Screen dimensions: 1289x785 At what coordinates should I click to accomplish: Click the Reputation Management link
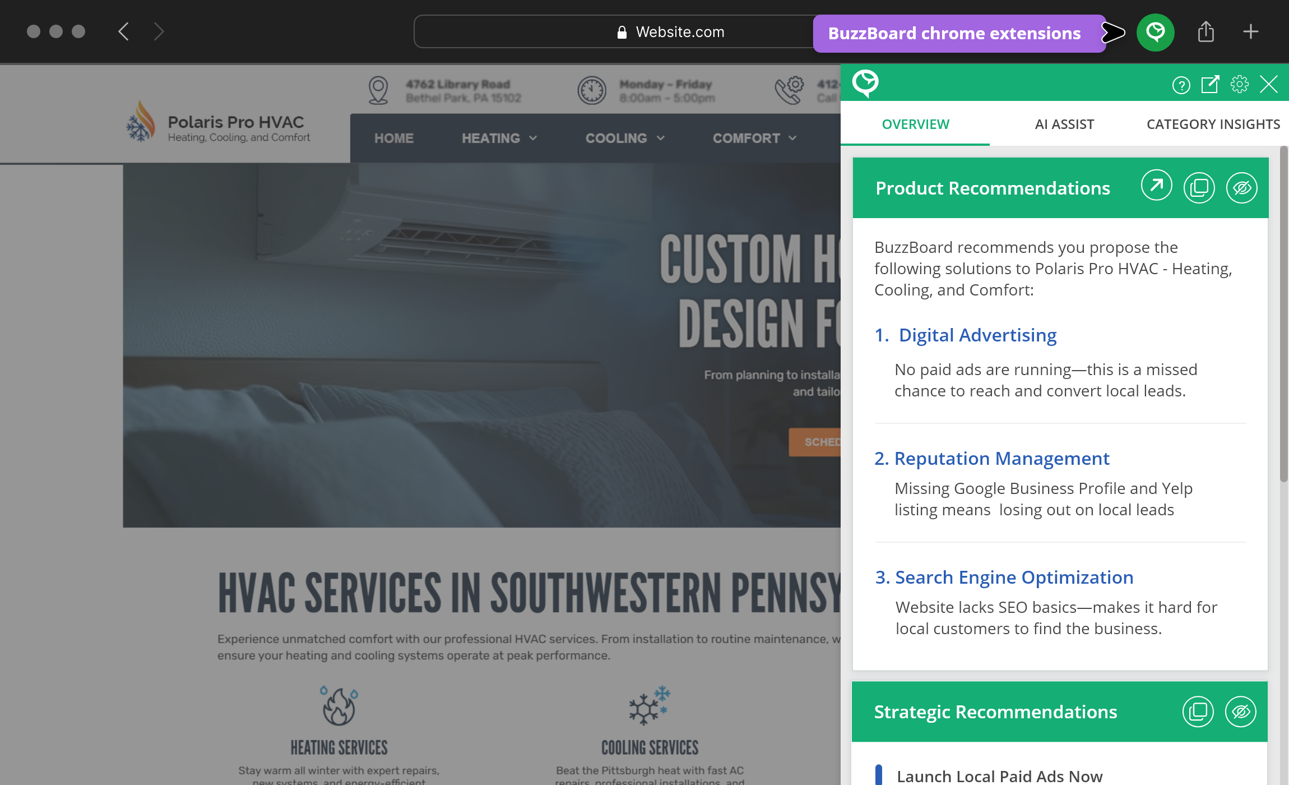1001,458
